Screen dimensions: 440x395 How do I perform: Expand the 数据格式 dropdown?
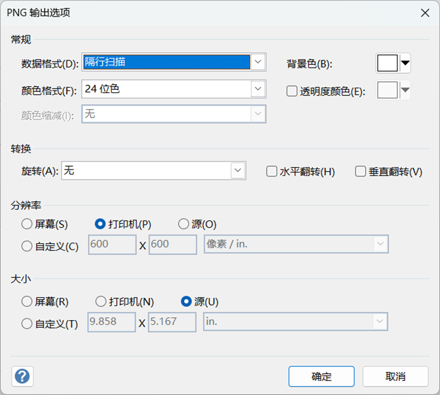tap(259, 62)
